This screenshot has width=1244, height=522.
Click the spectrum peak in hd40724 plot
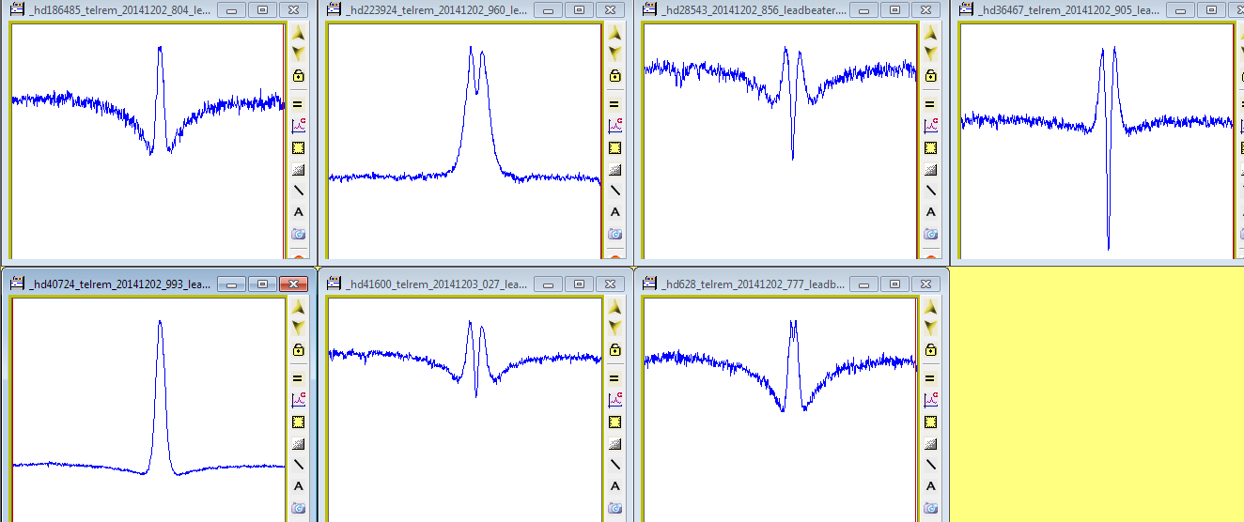coord(160,322)
